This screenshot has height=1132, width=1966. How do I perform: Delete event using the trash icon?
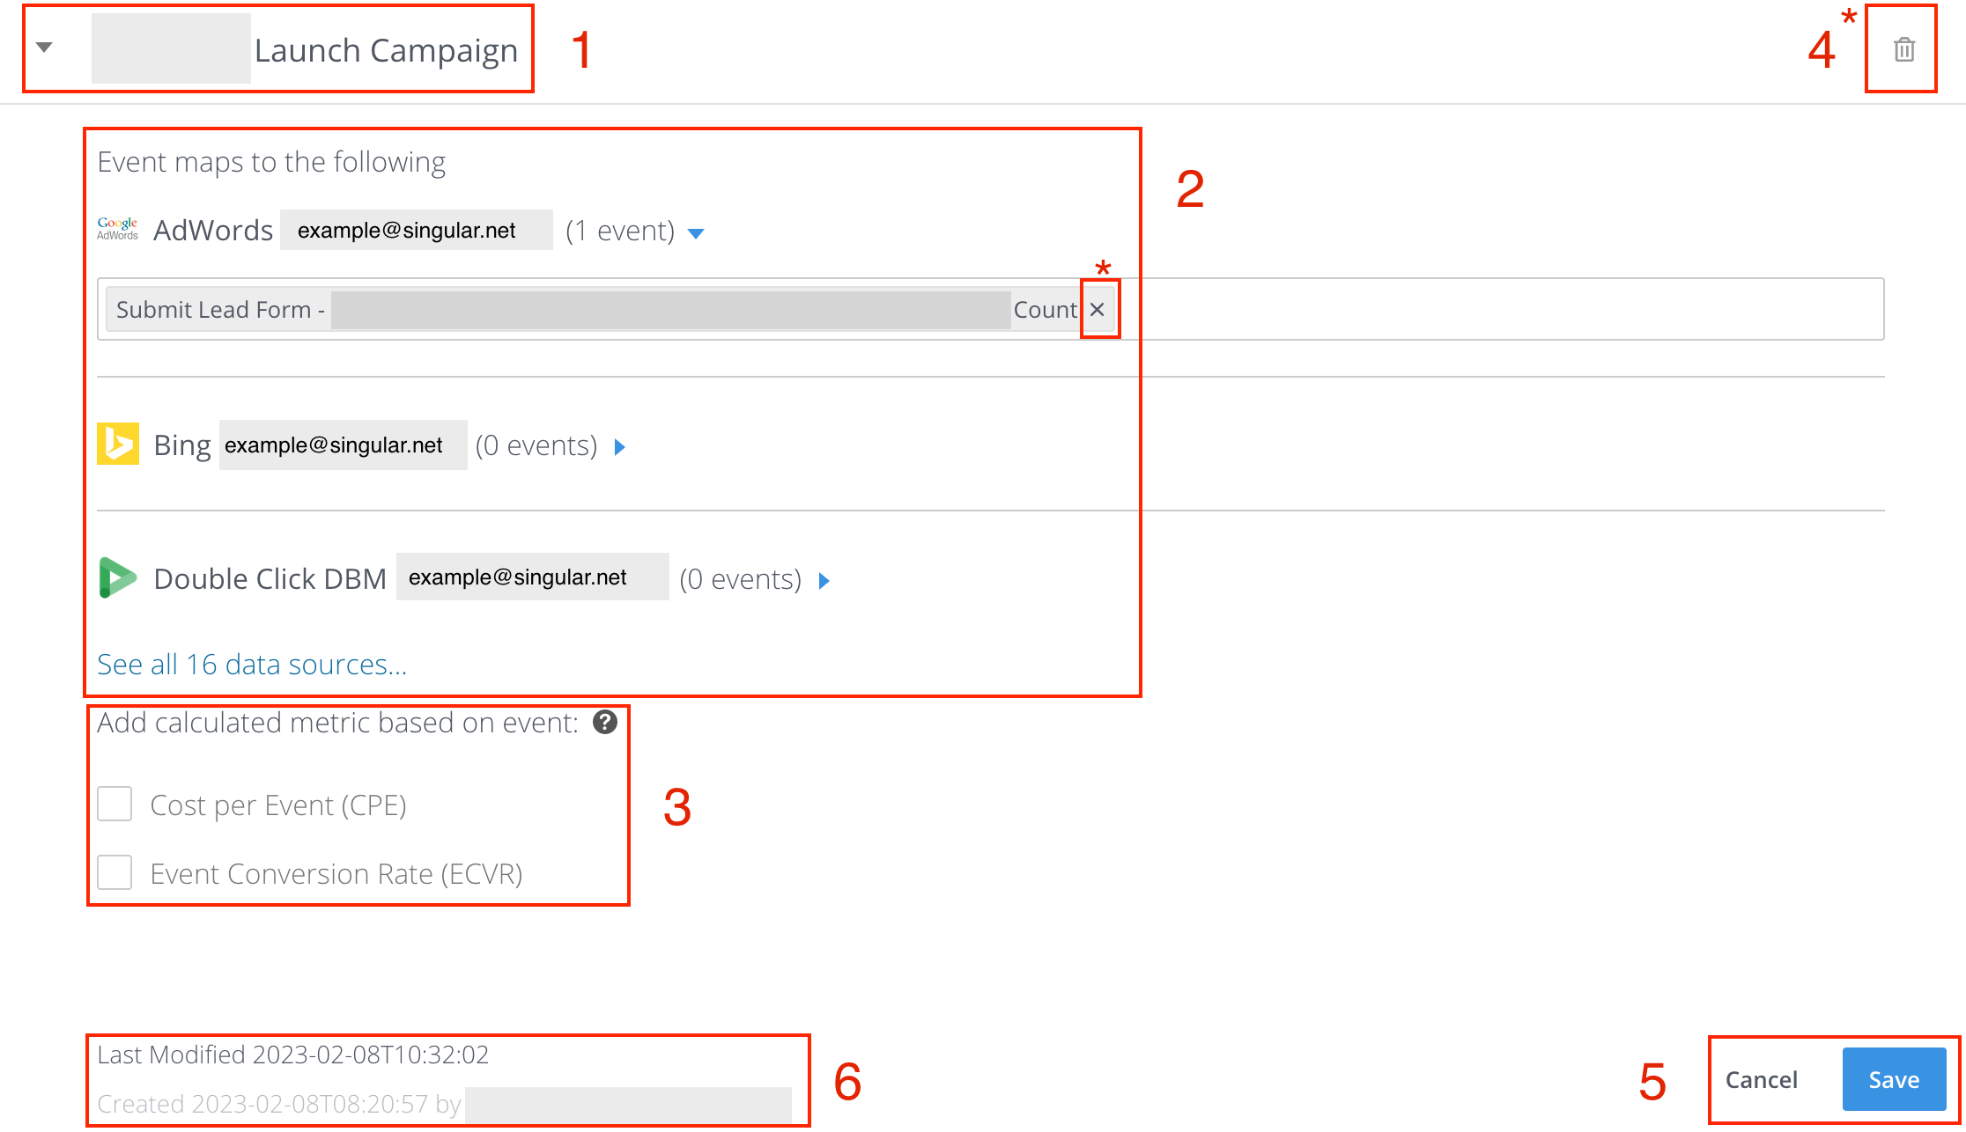[x=1903, y=49]
